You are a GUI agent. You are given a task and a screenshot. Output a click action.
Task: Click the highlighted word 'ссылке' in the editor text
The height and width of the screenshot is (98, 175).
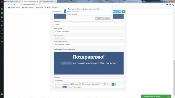click(x=65, y=87)
